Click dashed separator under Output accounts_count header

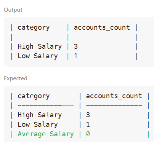(102, 37)
